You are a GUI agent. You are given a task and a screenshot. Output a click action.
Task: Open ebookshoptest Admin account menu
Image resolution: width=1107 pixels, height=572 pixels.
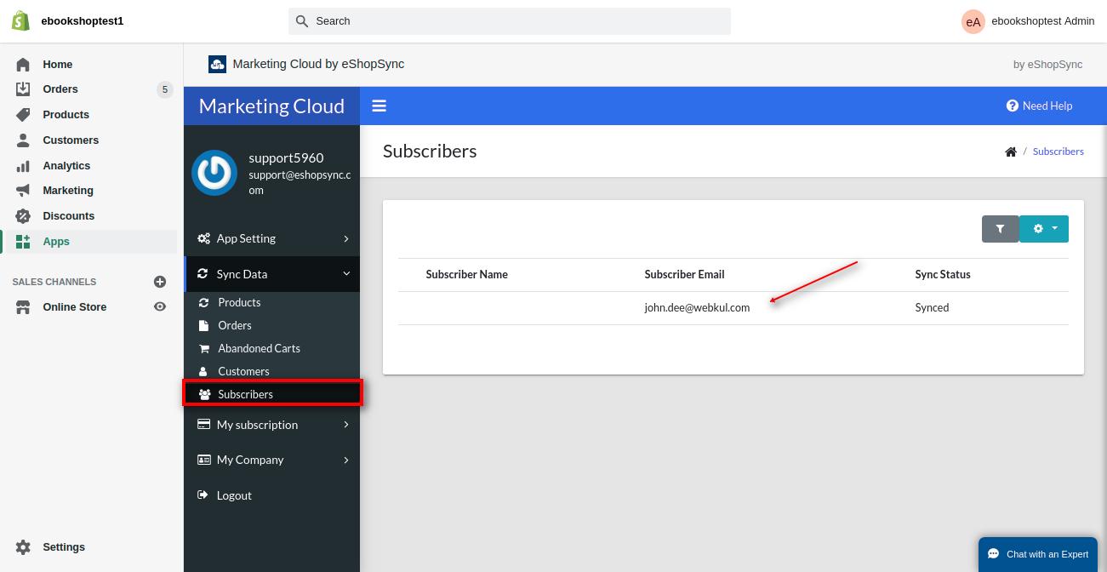pos(1028,21)
